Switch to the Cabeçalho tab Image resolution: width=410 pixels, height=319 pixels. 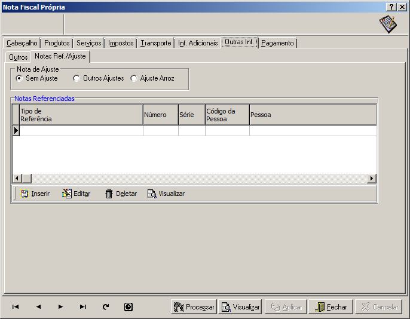[22, 43]
